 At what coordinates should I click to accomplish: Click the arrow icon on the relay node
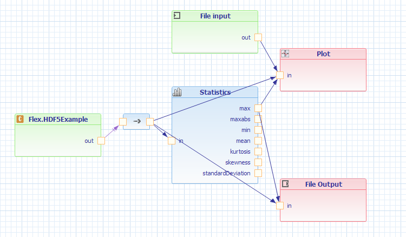coord(136,121)
